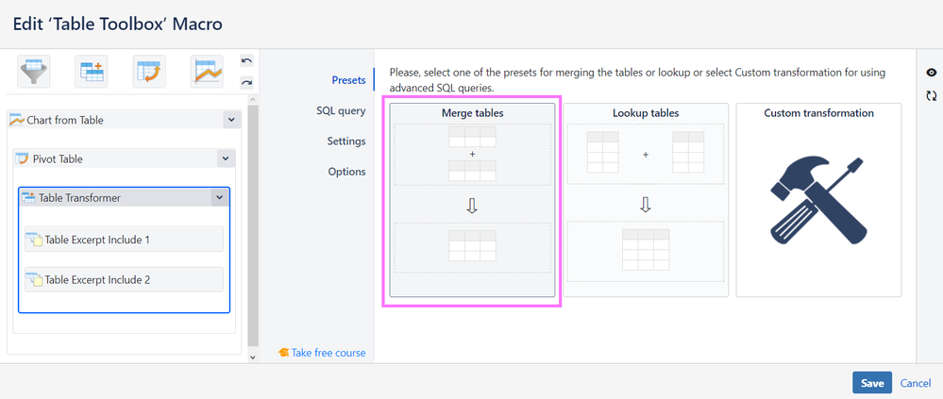Go to the Options tab
The height and width of the screenshot is (399, 943).
[x=346, y=172]
